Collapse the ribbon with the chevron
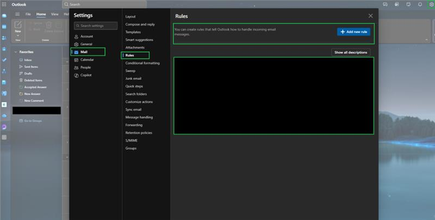 tap(426, 40)
